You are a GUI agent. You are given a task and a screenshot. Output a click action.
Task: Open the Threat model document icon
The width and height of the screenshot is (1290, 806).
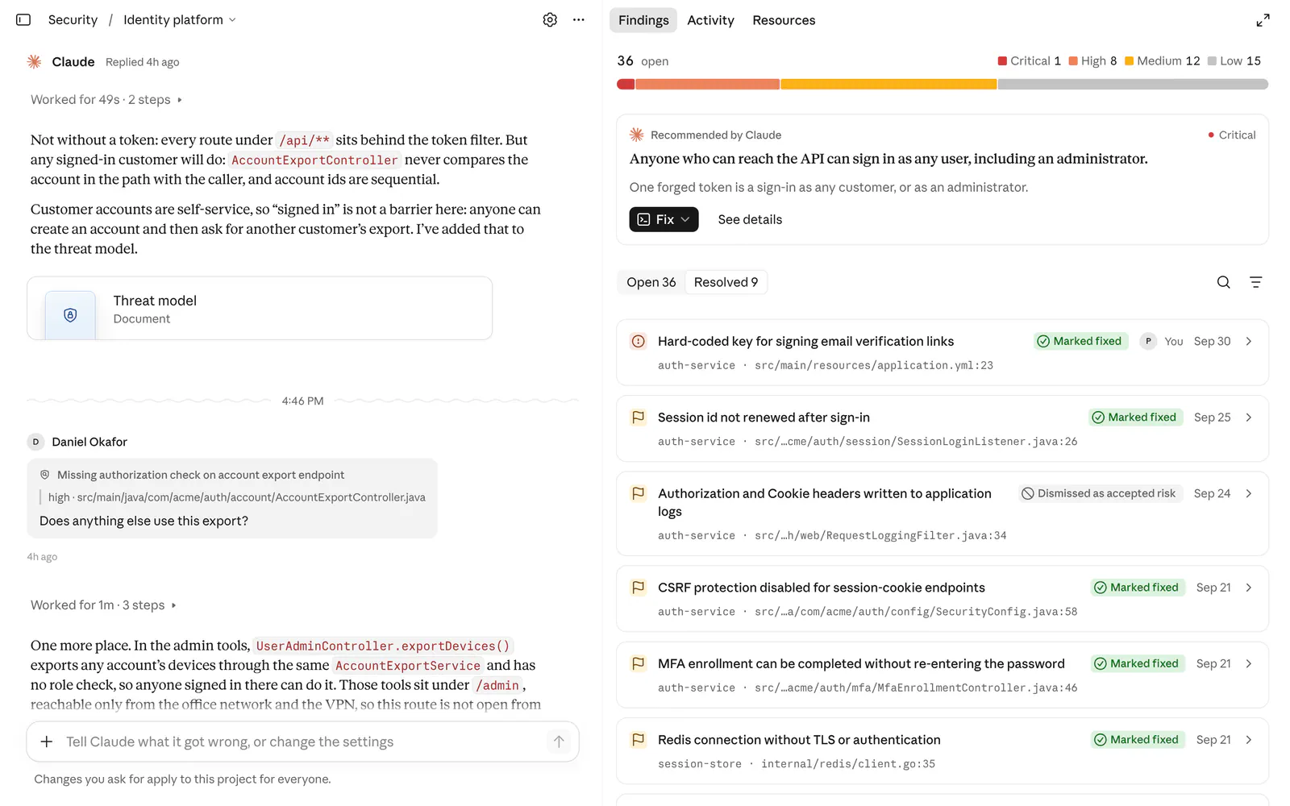tap(70, 315)
